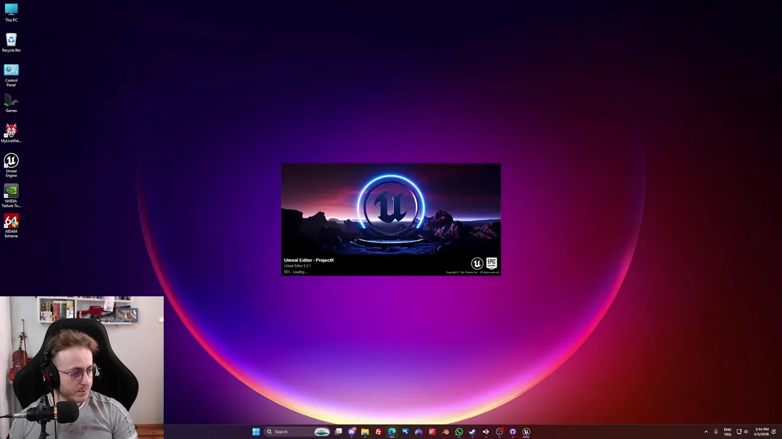
Task: Open the Games desktop shortcut
Action: 11,104
